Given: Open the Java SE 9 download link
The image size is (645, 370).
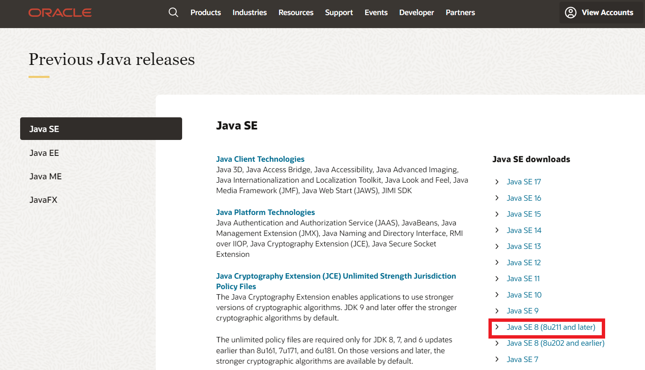Looking at the screenshot, I should (522, 311).
